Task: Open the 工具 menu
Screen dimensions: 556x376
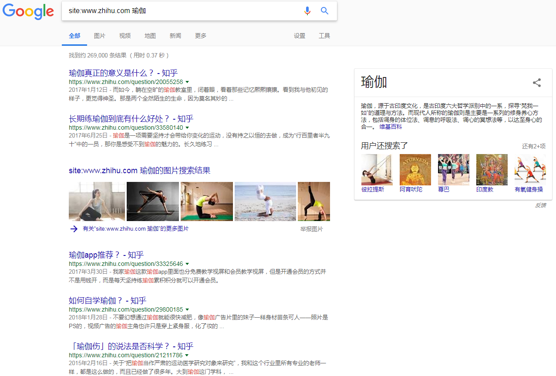Action: click(x=324, y=36)
